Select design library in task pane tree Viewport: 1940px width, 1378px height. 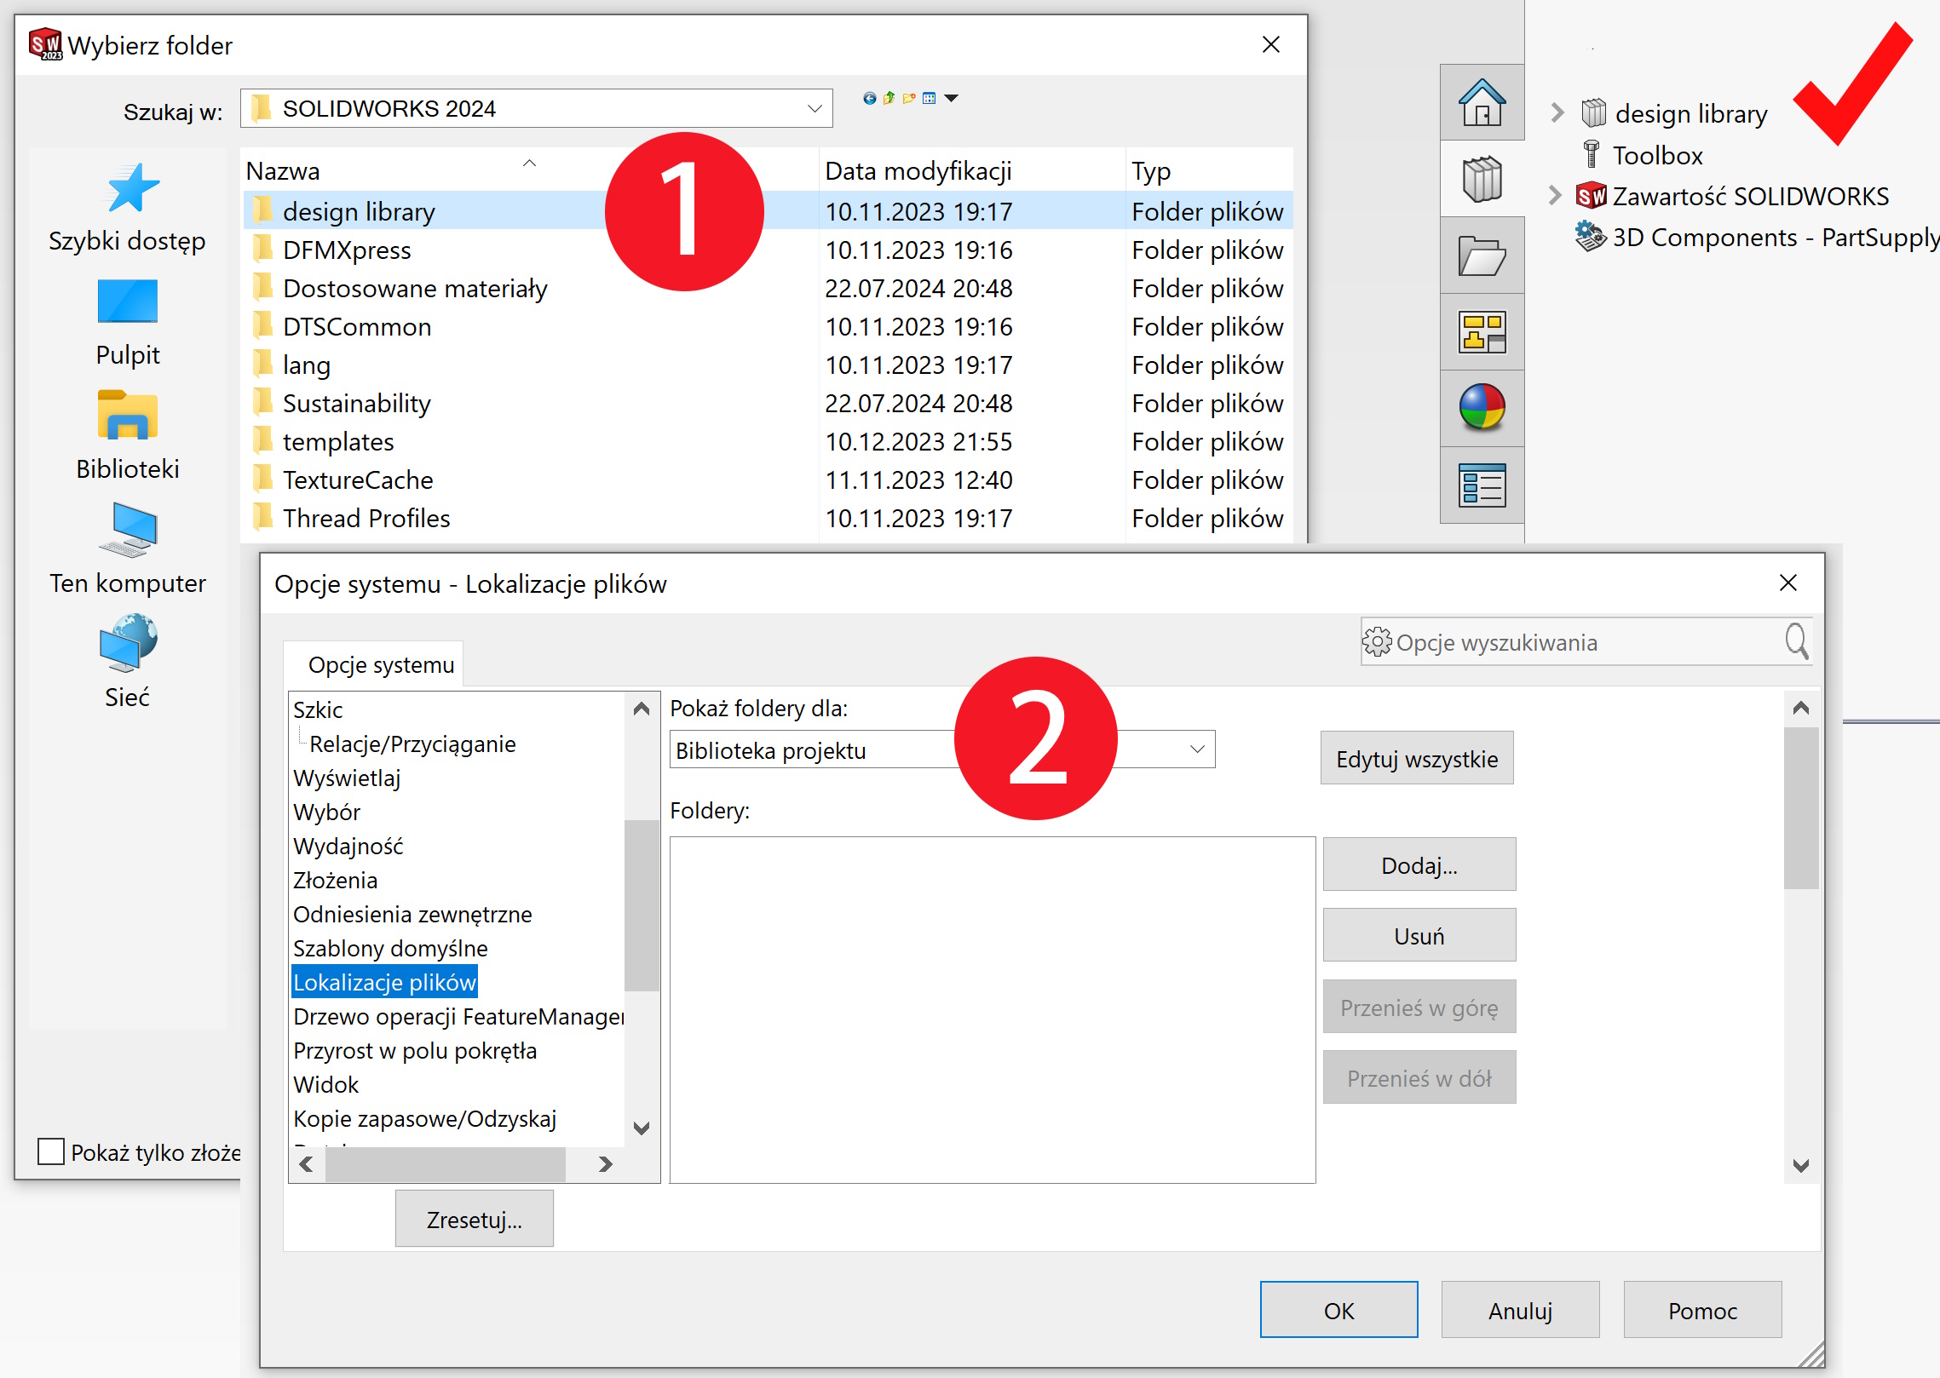(x=1675, y=112)
